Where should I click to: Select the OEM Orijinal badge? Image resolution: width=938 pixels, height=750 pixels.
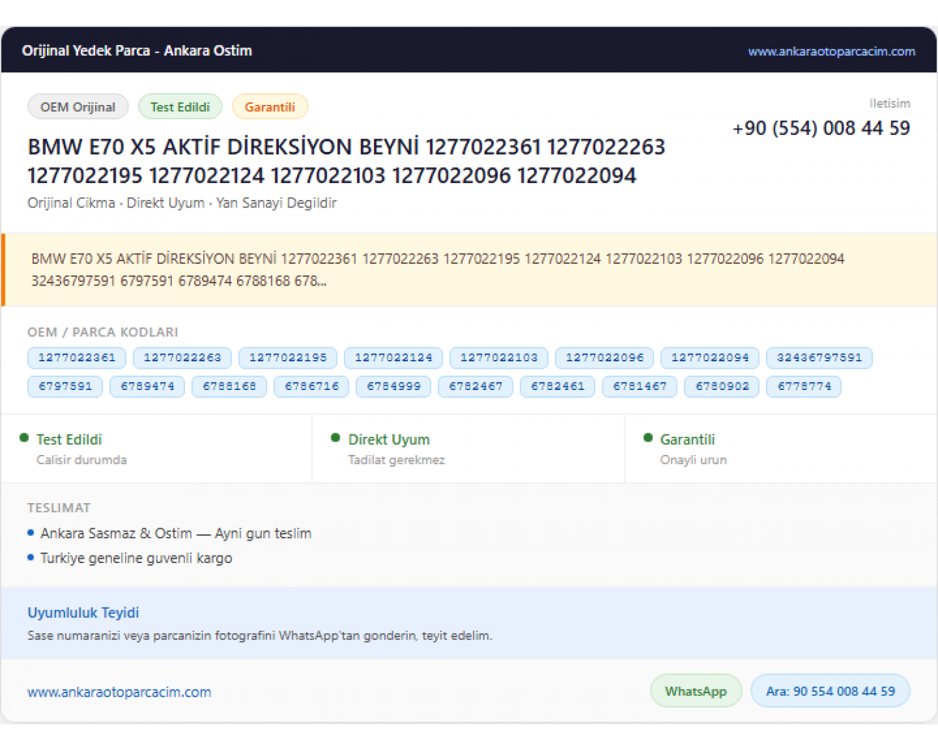(x=78, y=107)
